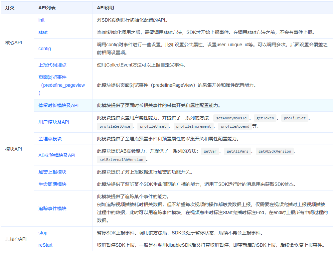The height and width of the screenshot is (253, 335).
Task: Open the 加密上报模块 link
Action: tap(52, 172)
